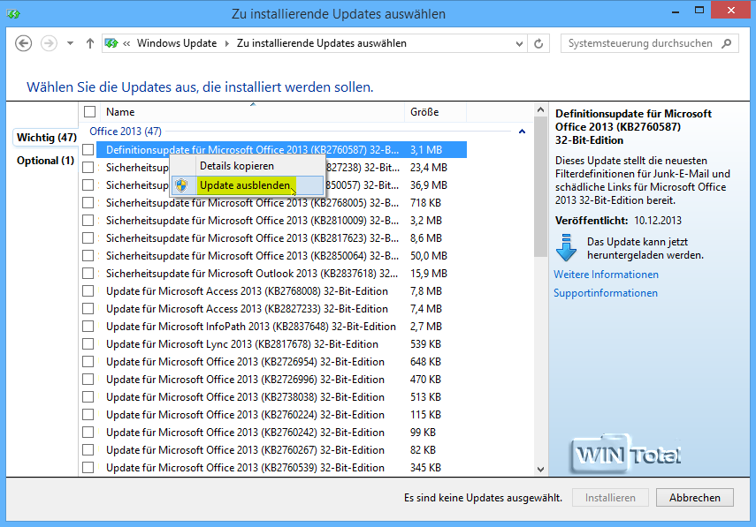Click the Abbrechen button
This screenshot has height=527, width=756.
(x=695, y=498)
